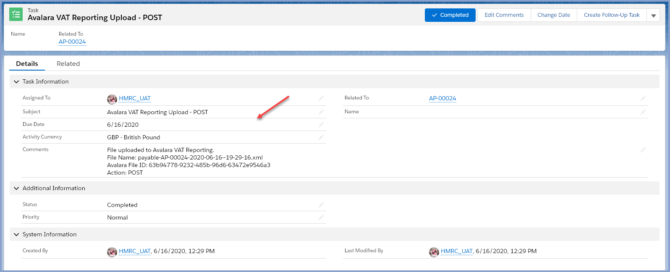
Task: Collapse the System Information section
Action: [16, 234]
